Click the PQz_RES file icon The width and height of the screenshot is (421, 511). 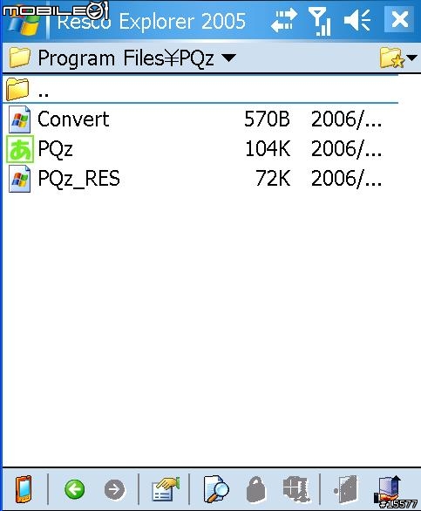19,179
